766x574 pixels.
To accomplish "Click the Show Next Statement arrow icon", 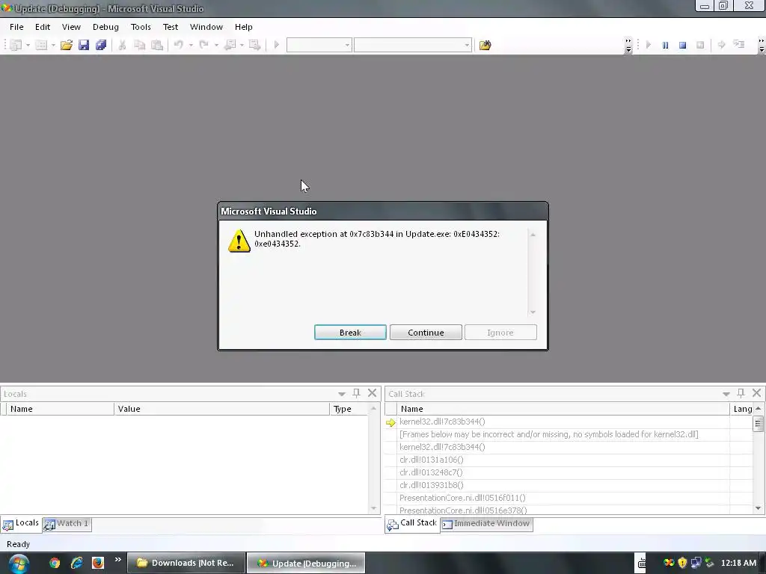I will click(x=722, y=45).
